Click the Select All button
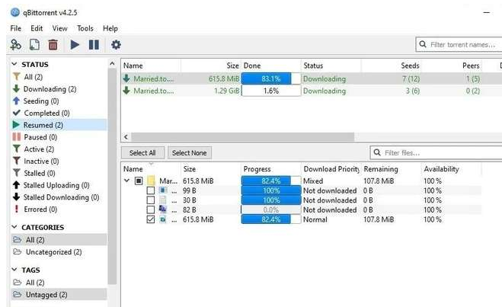The width and height of the screenshot is (502, 307). point(142,152)
